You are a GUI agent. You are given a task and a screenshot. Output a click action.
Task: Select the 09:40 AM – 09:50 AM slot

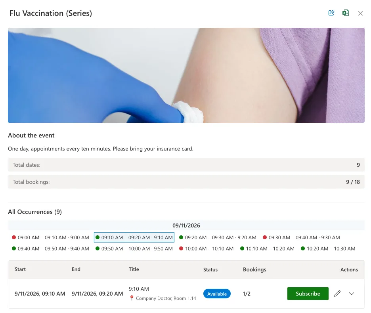tap(50, 249)
